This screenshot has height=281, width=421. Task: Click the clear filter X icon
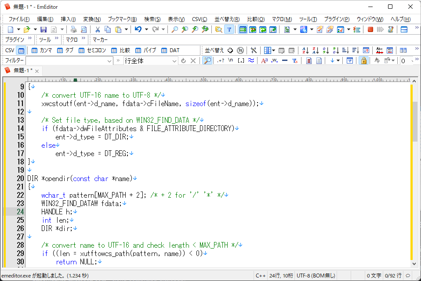pyautogui.click(x=193, y=61)
